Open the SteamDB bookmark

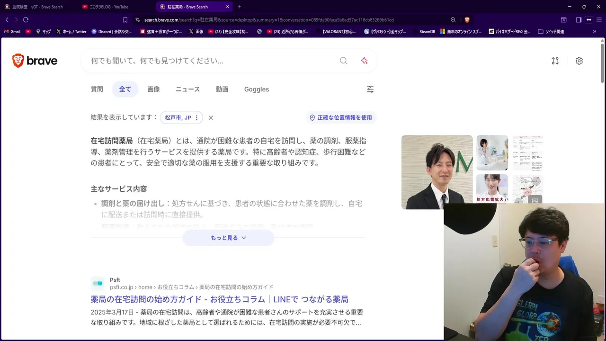coord(423,32)
